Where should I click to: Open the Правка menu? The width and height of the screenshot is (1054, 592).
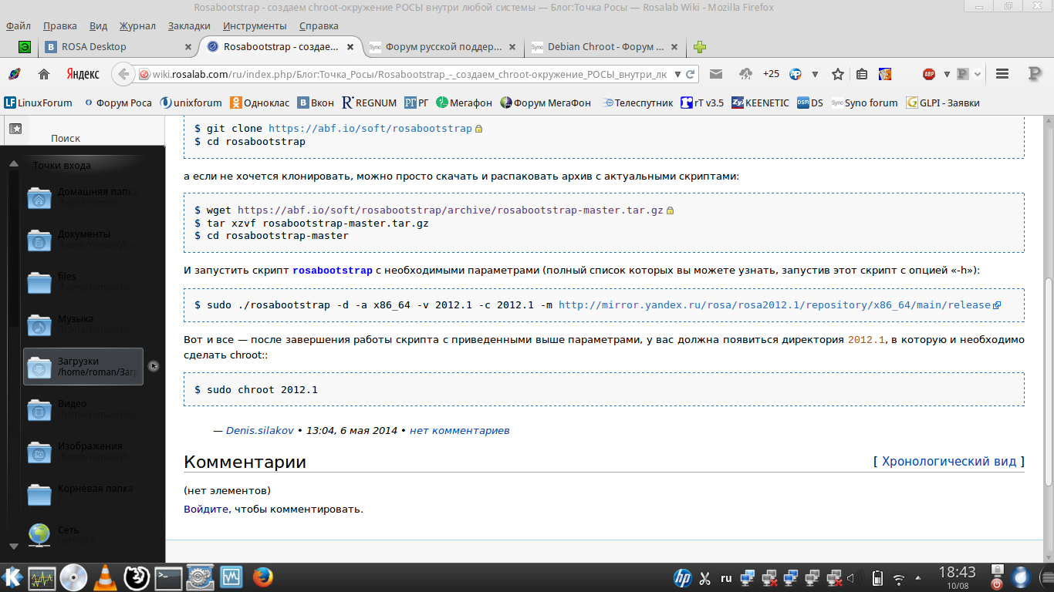click(60, 26)
